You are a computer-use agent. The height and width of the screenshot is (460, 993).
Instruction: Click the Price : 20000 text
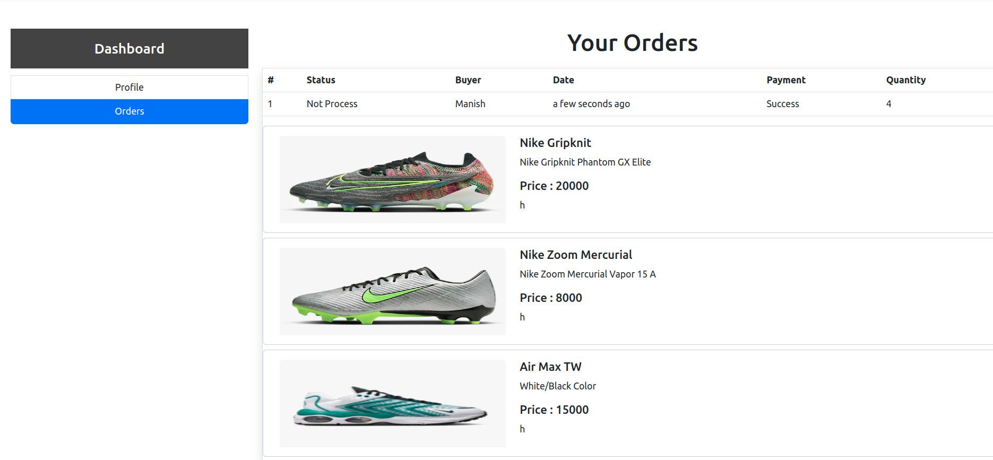tap(554, 186)
